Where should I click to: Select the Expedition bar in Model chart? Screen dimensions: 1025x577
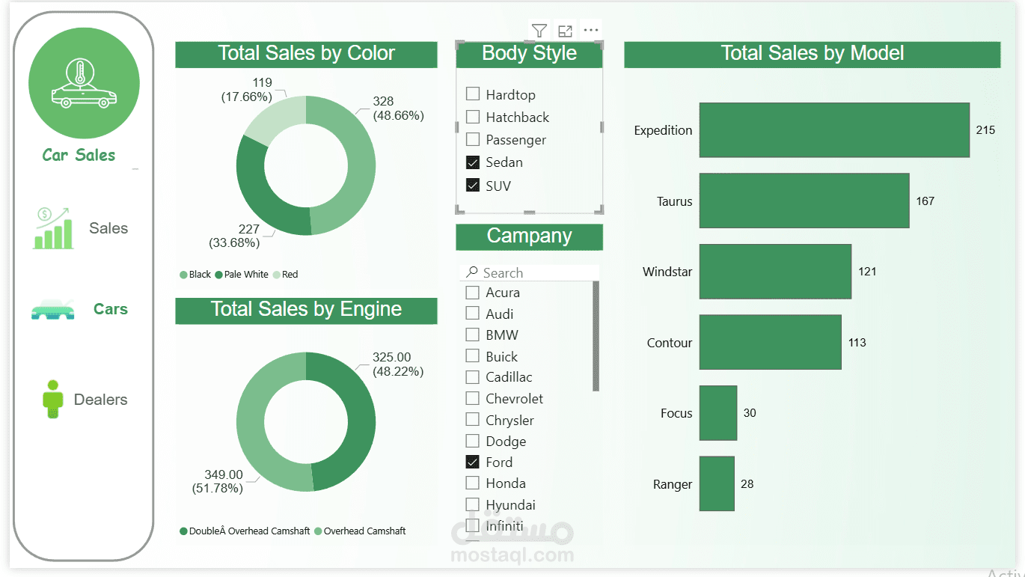click(x=834, y=130)
